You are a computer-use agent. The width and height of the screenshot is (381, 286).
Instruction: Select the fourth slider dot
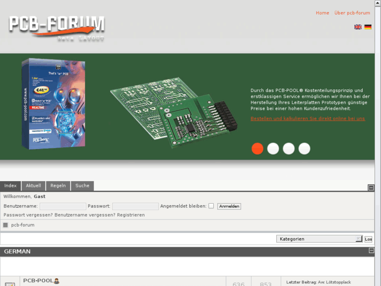click(304, 149)
